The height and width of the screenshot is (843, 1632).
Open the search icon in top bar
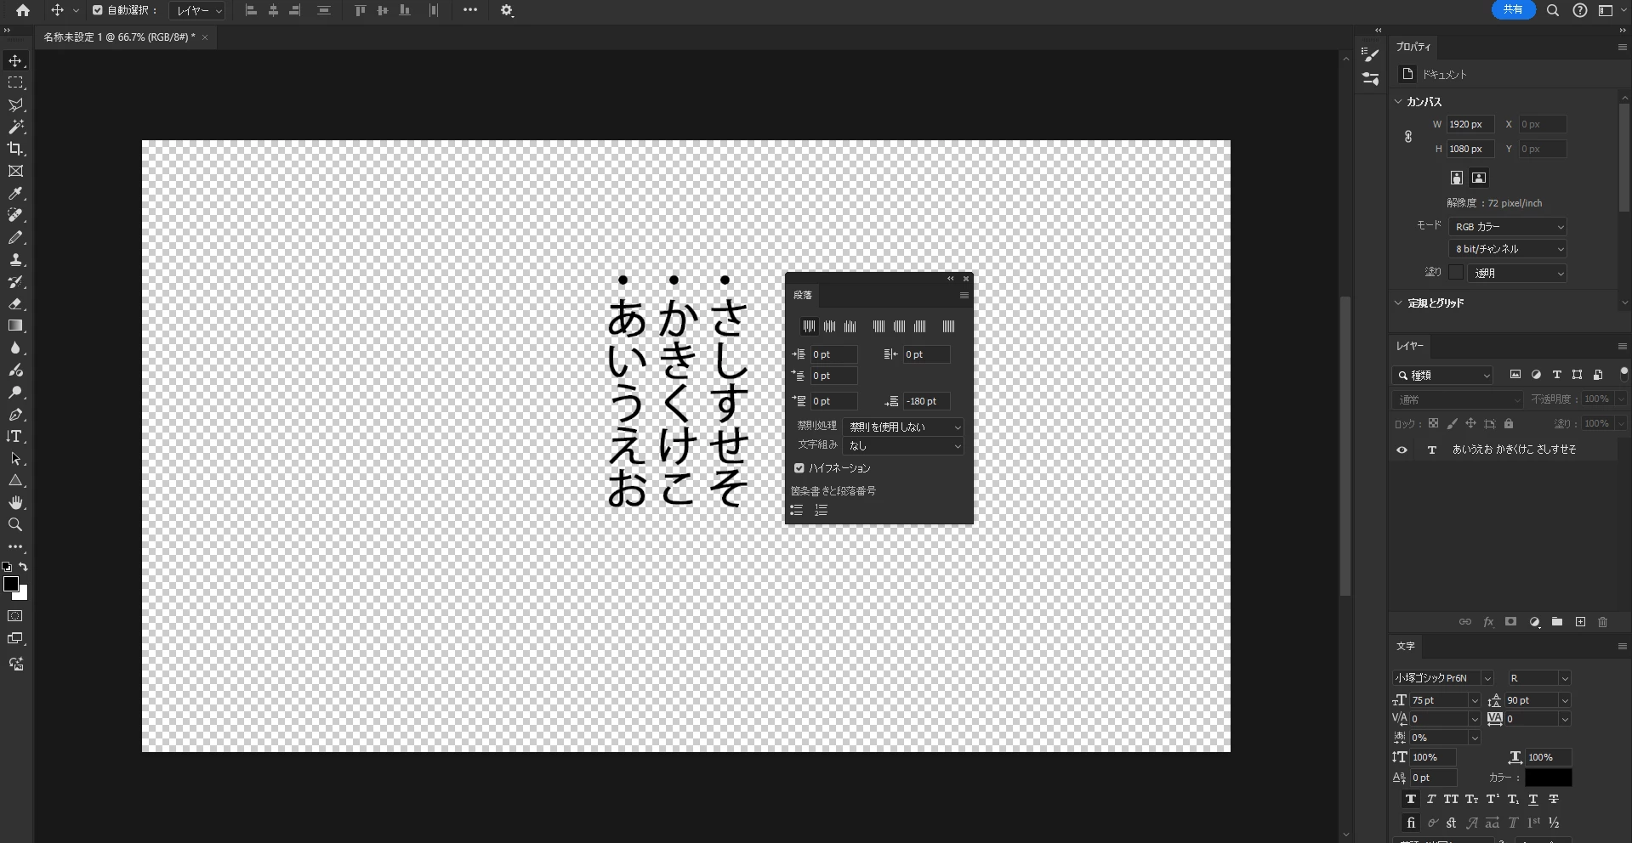coord(1553,10)
